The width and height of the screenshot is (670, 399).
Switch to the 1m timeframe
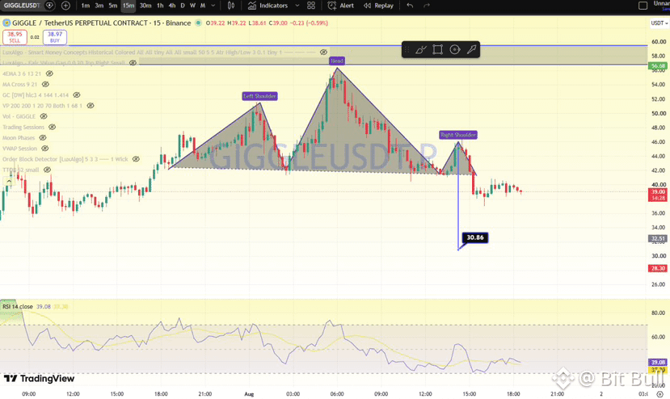86,6
